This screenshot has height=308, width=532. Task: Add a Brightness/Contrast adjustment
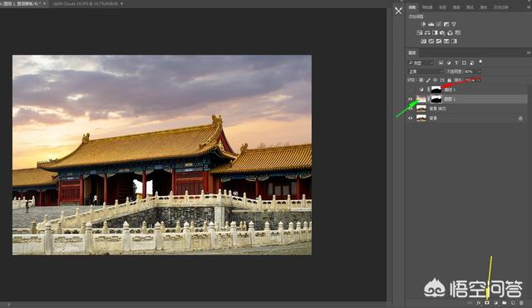click(x=423, y=24)
